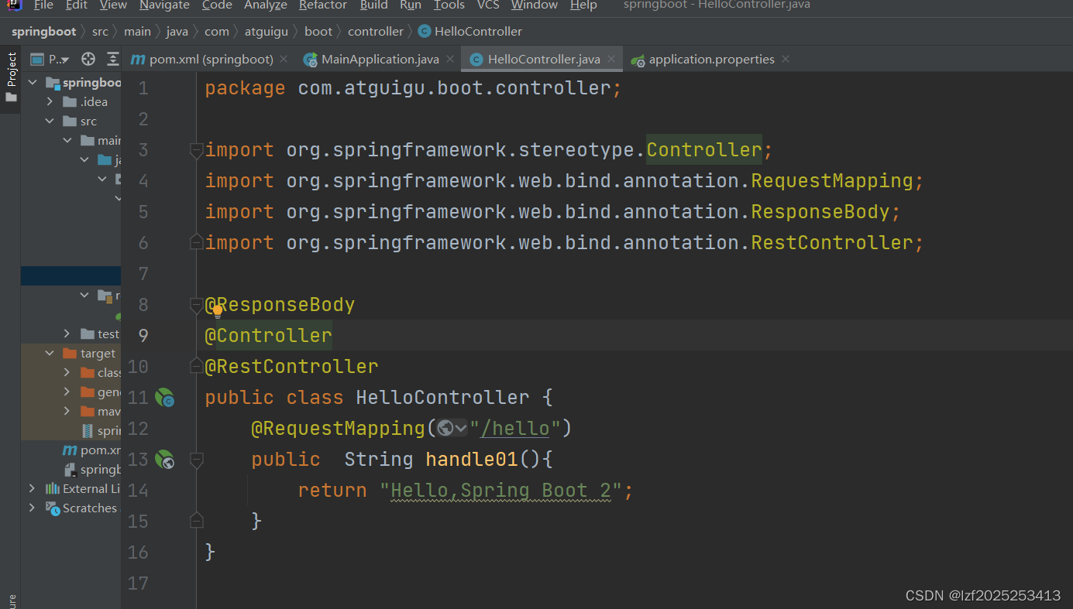The height and width of the screenshot is (609, 1073).
Task: Click the Spring bean gutter icon on line 11
Action: pos(165,396)
